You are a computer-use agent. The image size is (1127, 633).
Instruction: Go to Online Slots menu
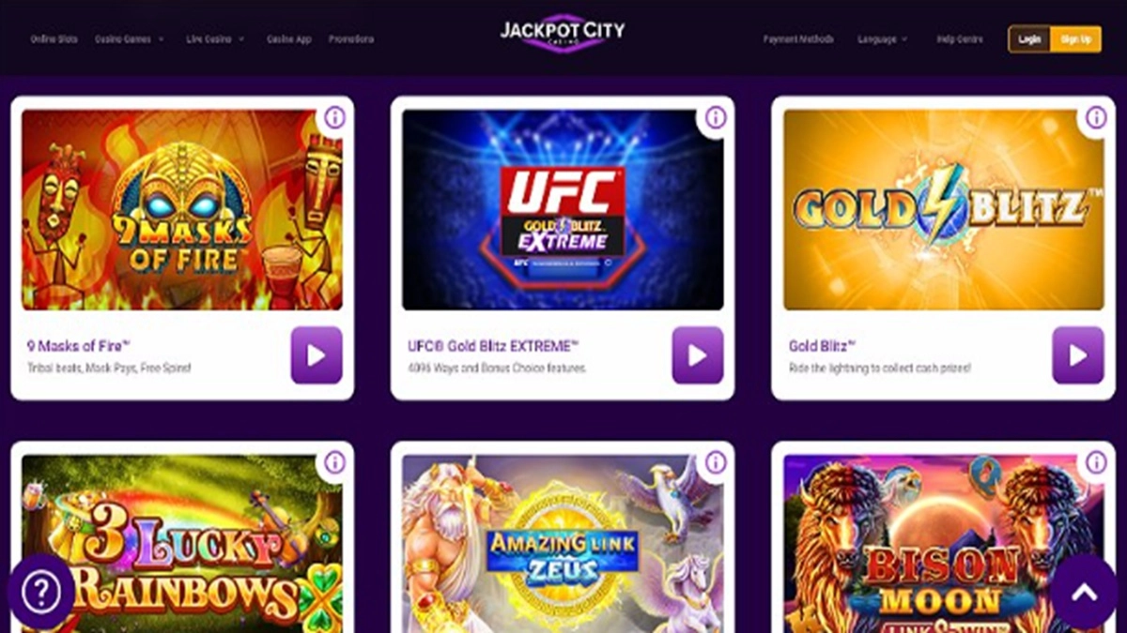tap(54, 39)
